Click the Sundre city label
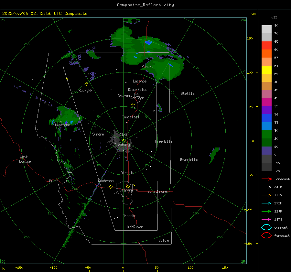The height and width of the screenshot is (272, 291). coord(98,134)
